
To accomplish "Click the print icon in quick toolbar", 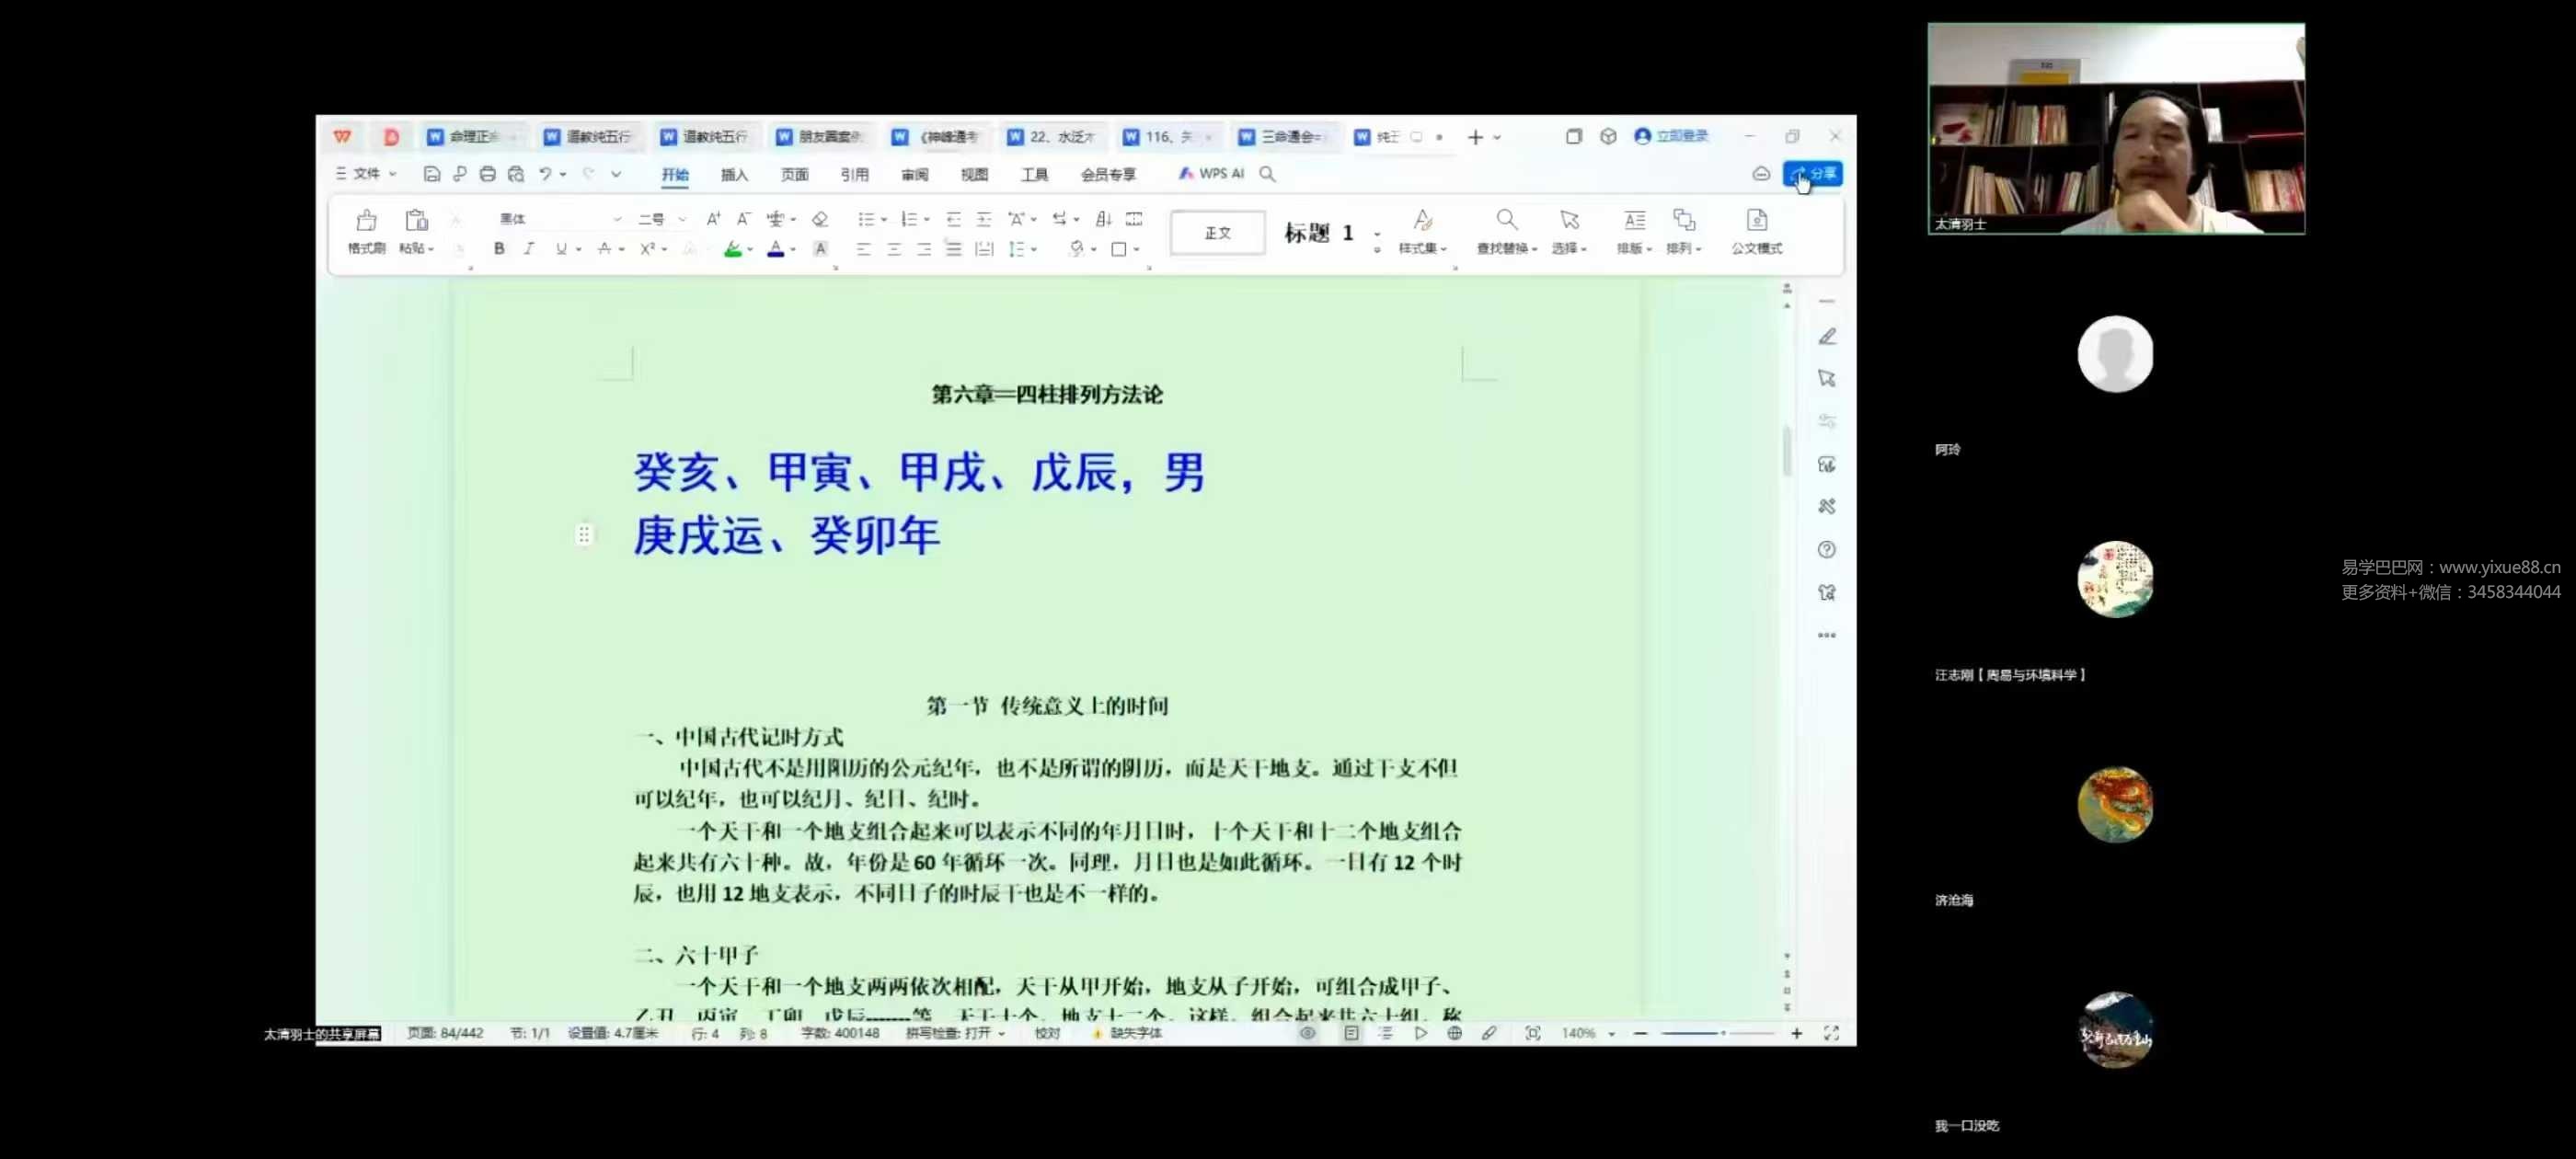I will [487, 174].
